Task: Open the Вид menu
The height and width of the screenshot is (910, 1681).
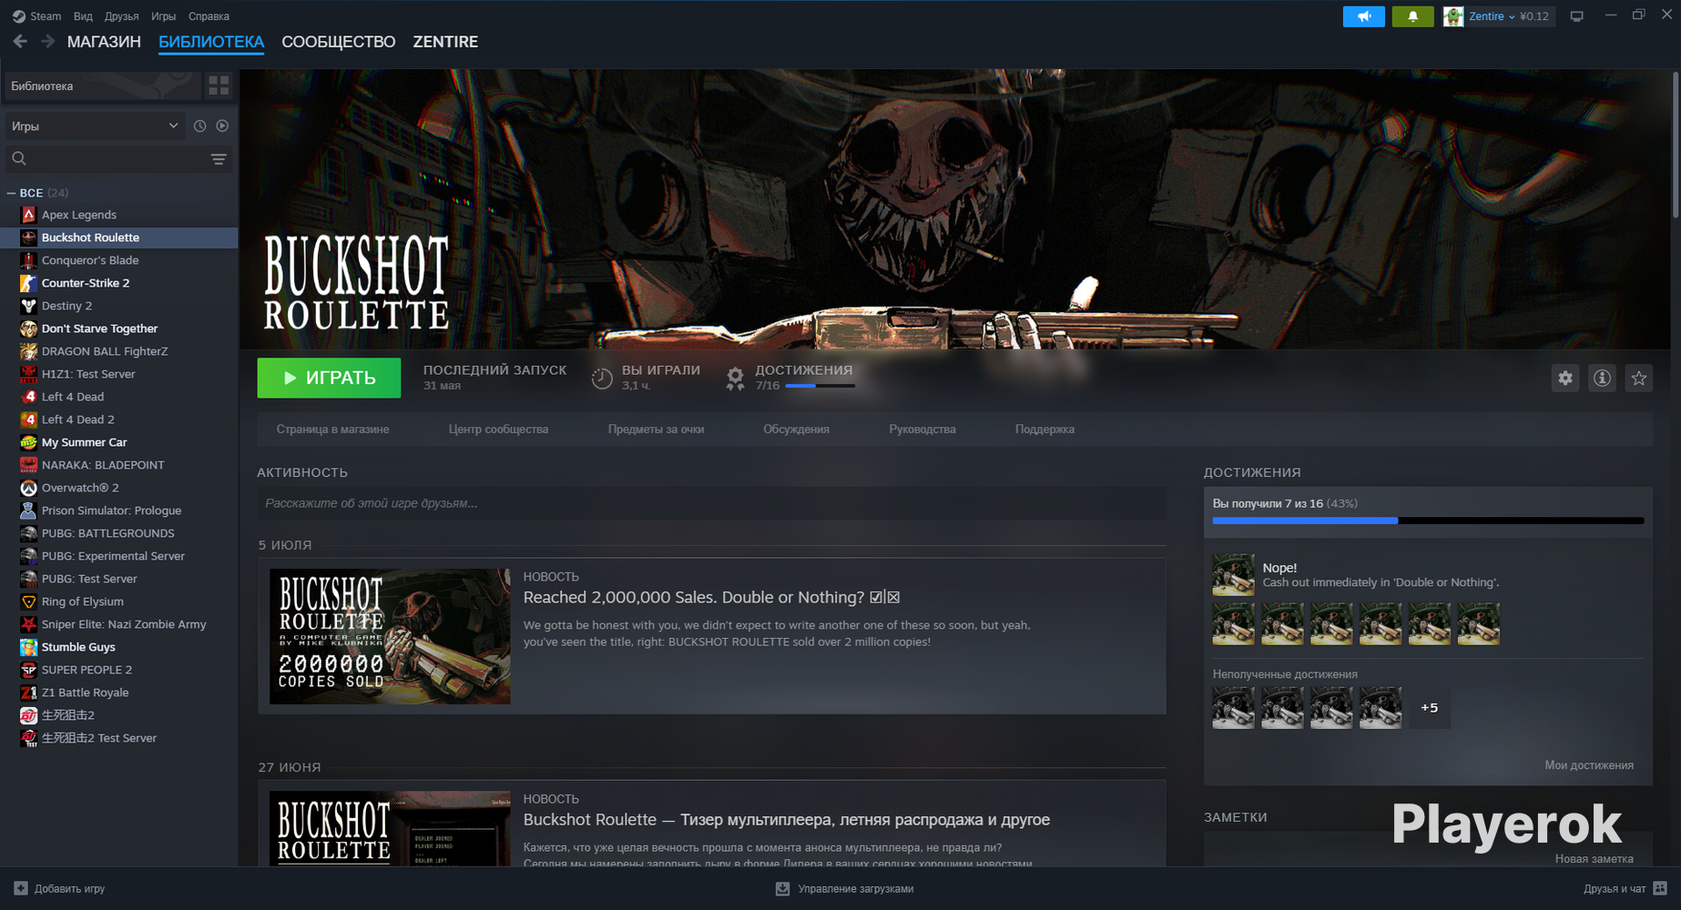Action: pyautogui.click(x=83, y=16)
